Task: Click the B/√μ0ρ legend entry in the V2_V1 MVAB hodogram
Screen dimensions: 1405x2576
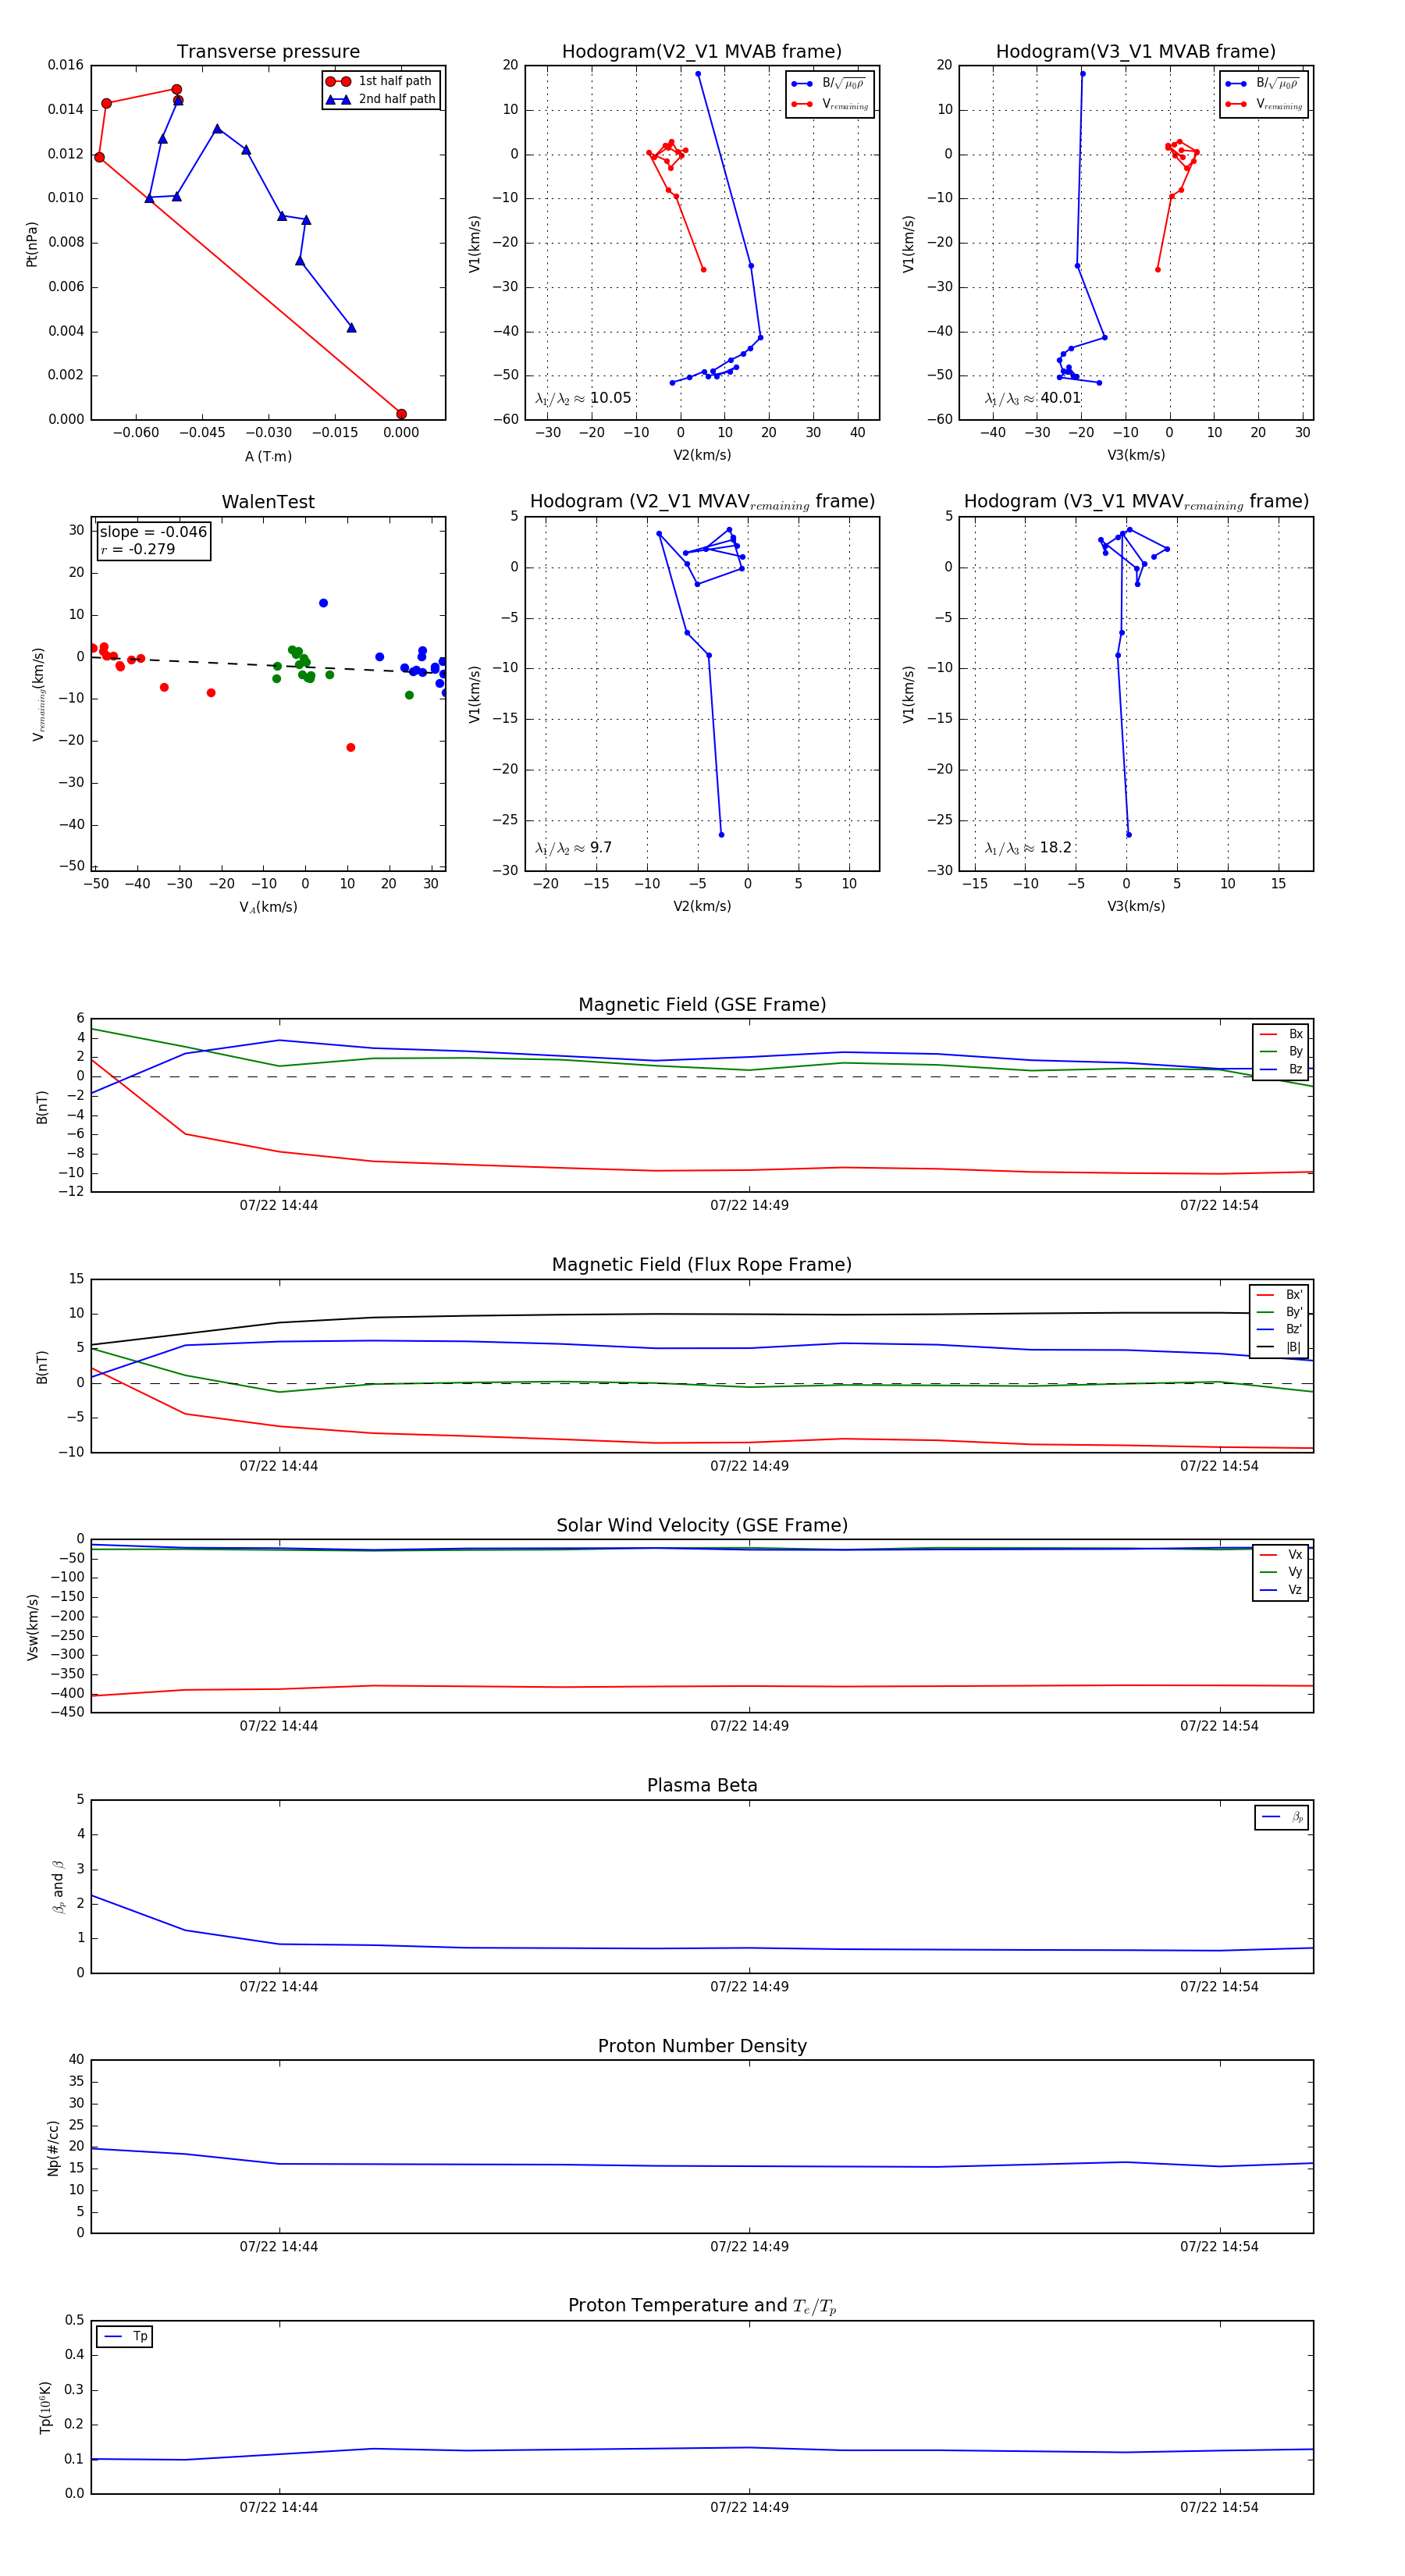Action: pos(829,84)
